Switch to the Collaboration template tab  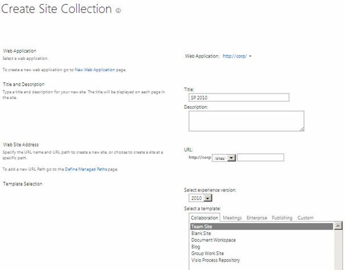[x=204, y=218]
